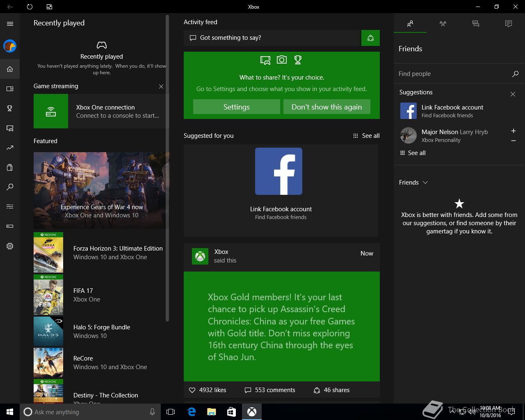The width and height of the screenshot is (525, 420).
Task: Add Major Nelson with plus icon
Action: (513, 131)
